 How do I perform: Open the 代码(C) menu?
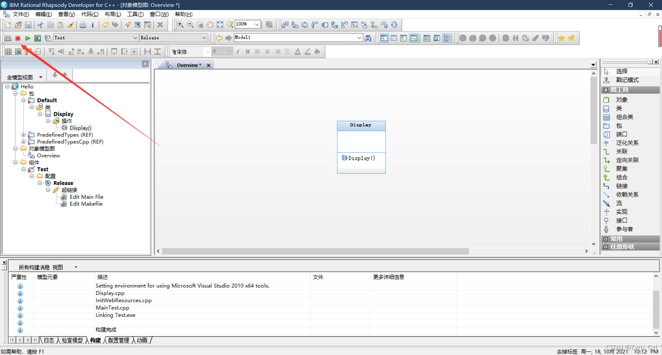90,14
